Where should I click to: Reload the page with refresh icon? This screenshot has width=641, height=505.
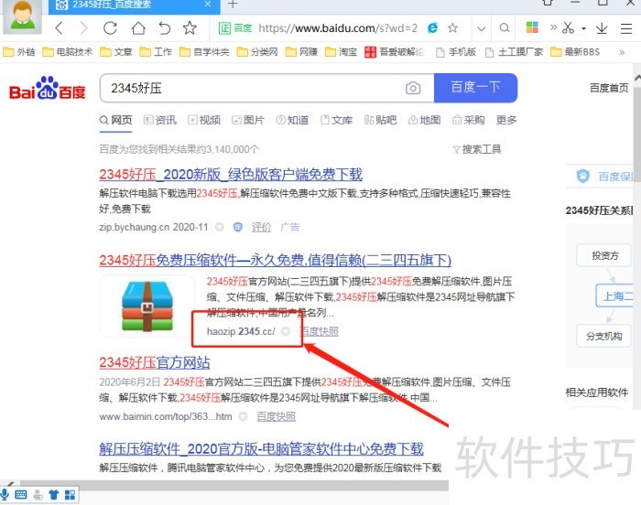pyautogui.click(x=110, y=28)
